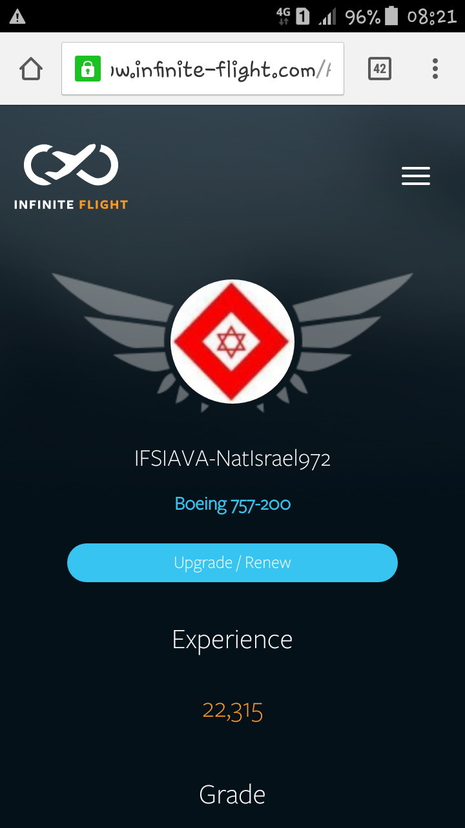
Task: Expand the hamburger navigation menu
Action: pos(416,176)
